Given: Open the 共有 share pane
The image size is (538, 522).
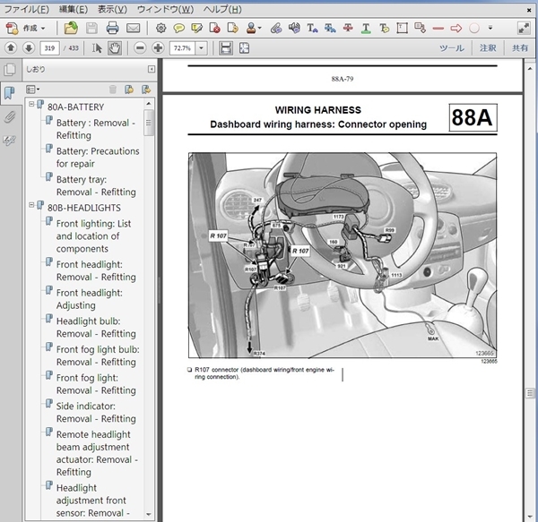Looking at the screenshot, I should 520,48.
